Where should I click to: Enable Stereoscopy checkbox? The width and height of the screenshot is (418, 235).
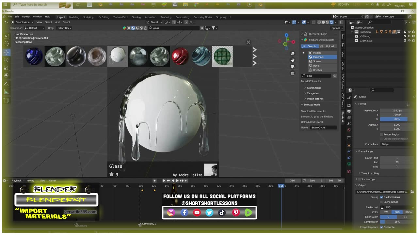pyautogui.click(x=360, y=179)
